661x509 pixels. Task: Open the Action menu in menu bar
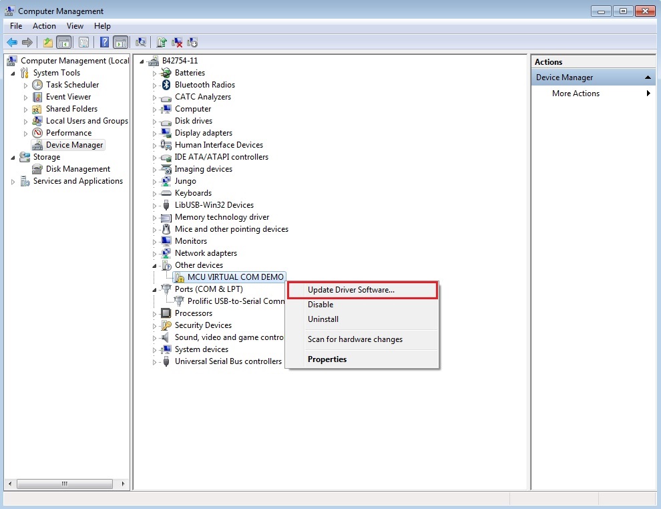coord(44,26)
